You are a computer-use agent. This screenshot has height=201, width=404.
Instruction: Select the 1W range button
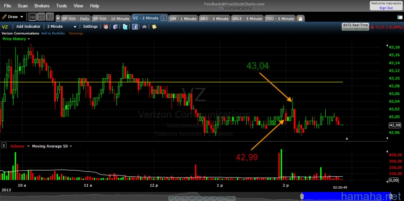pos(214,198)
